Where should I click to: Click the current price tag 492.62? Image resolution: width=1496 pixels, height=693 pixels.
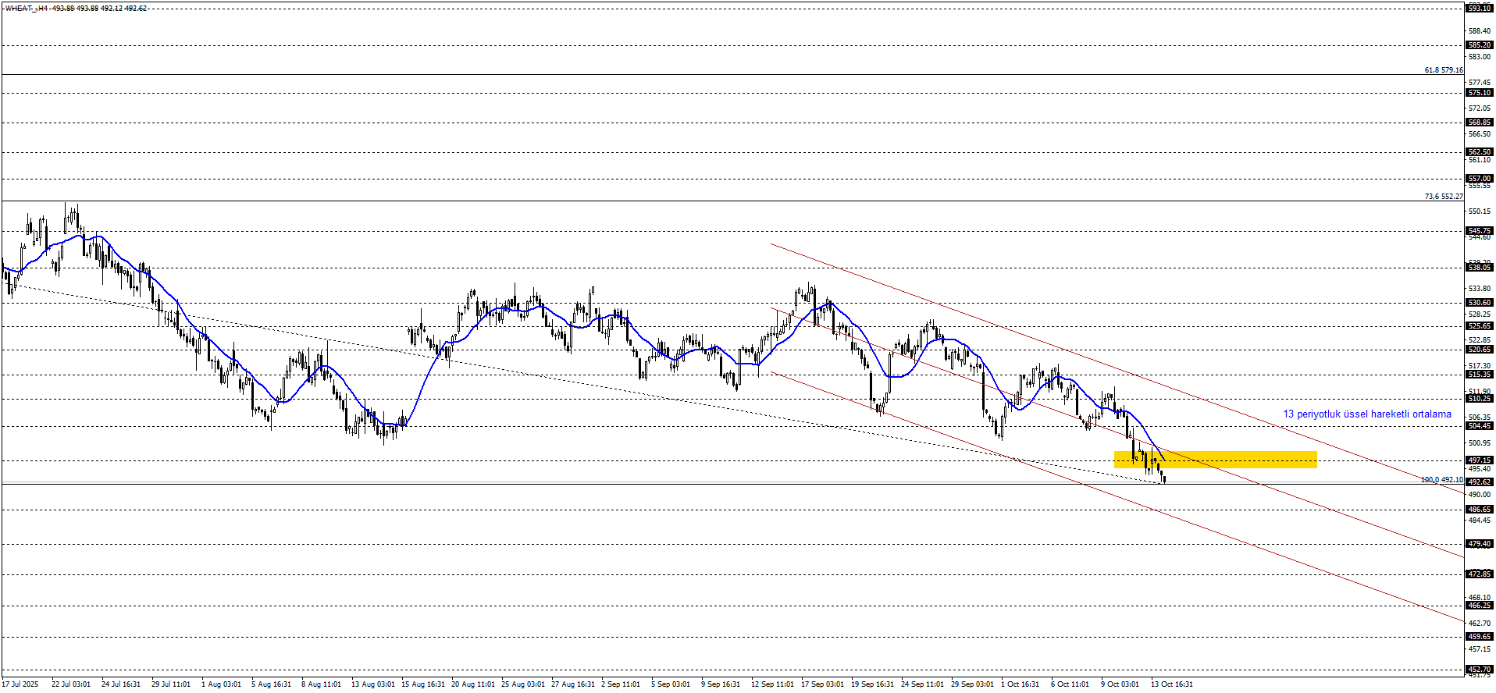tap(1479, 482)
